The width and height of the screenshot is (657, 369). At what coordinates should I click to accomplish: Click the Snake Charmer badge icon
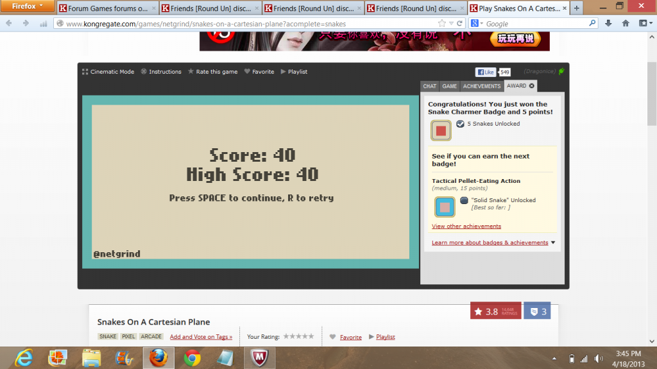click(x=441, y=130)
